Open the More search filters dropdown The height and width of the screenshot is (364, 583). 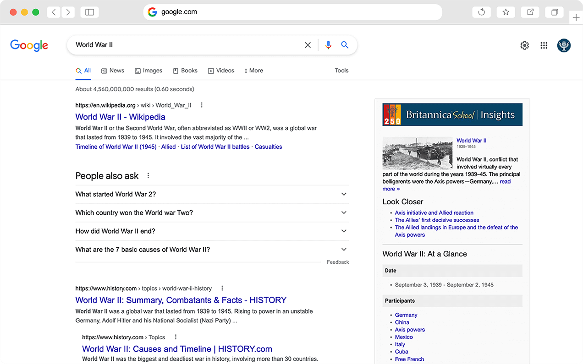(253, 71)
